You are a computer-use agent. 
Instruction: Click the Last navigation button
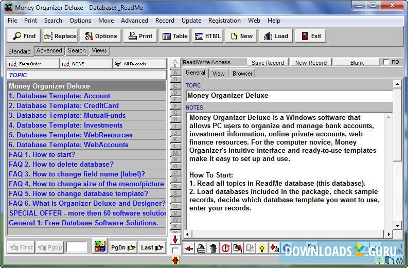tap(152, 247)
